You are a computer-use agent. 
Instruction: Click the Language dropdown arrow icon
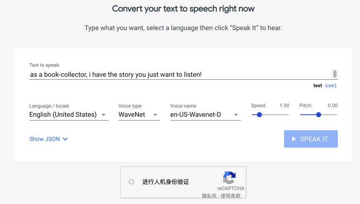pos(103,115)
